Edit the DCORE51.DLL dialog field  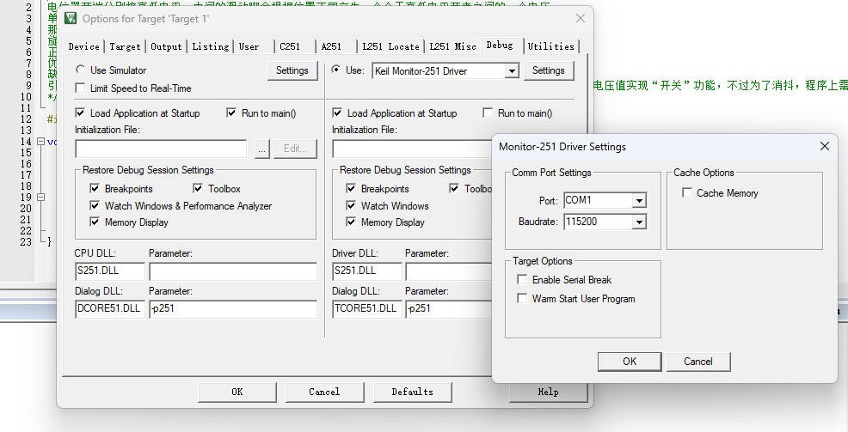110,309
